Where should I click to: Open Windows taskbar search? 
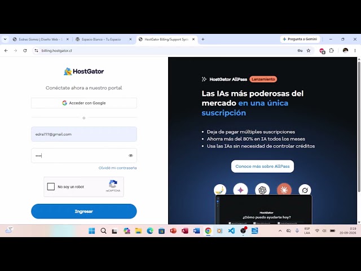[x=104, y=231]
